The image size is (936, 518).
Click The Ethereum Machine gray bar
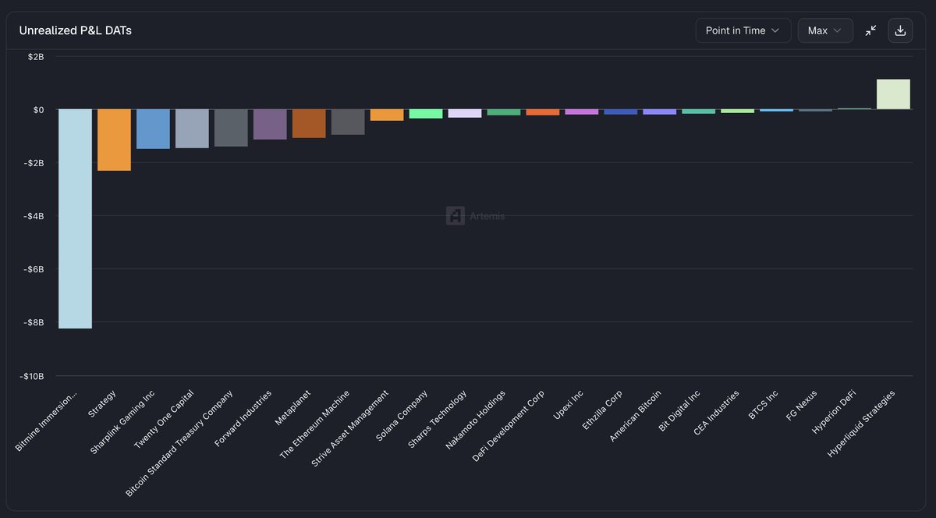click(x=348, y=122)
